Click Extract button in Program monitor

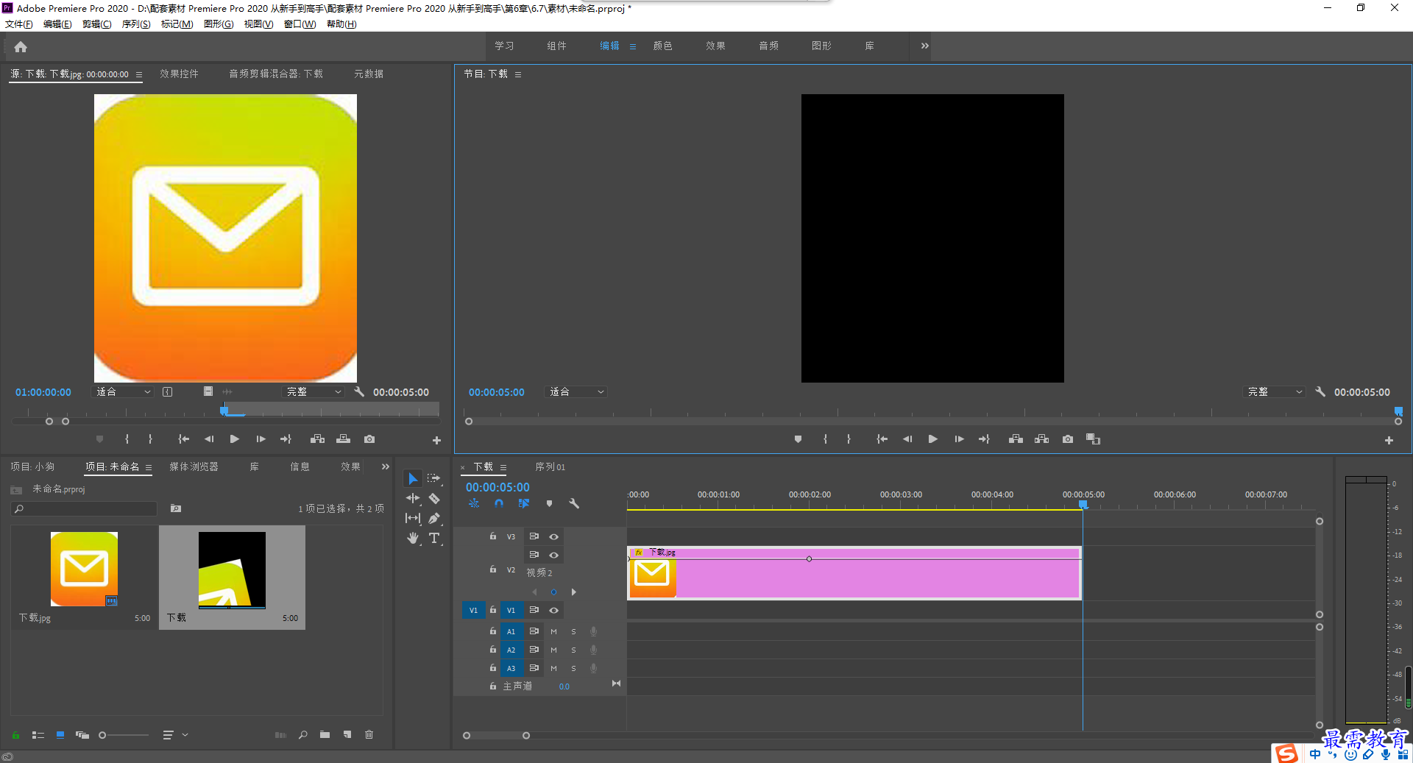tap(1042, 439)
